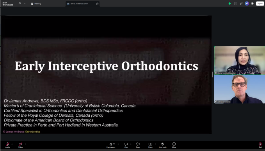Open options circle on the screen-share tab
Screen dimensions: 265x151
97,4
